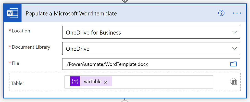The image size is (250, 102).
Task: Click the OneDrive for Business value
Action: (93, 33)
